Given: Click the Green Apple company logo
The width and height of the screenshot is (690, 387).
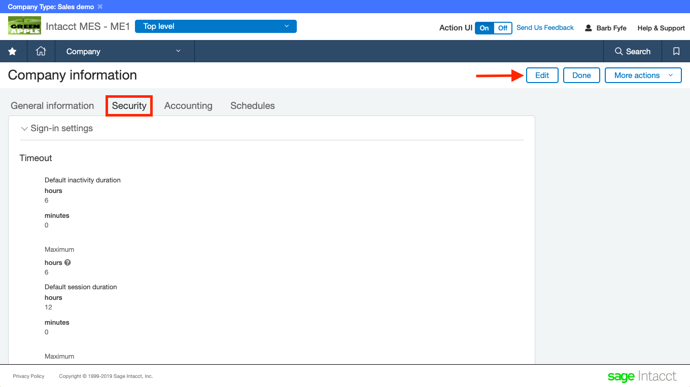Looking at the screenshot, I should [x=24, y=26].
